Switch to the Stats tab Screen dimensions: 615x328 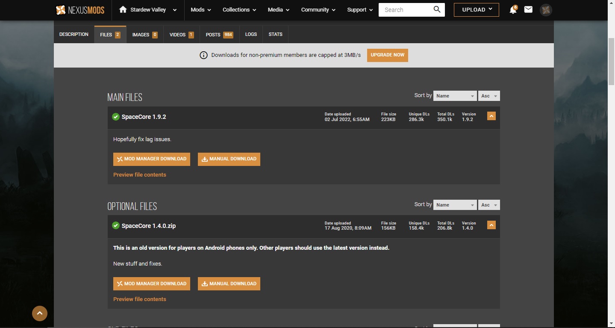click(276, 34)
